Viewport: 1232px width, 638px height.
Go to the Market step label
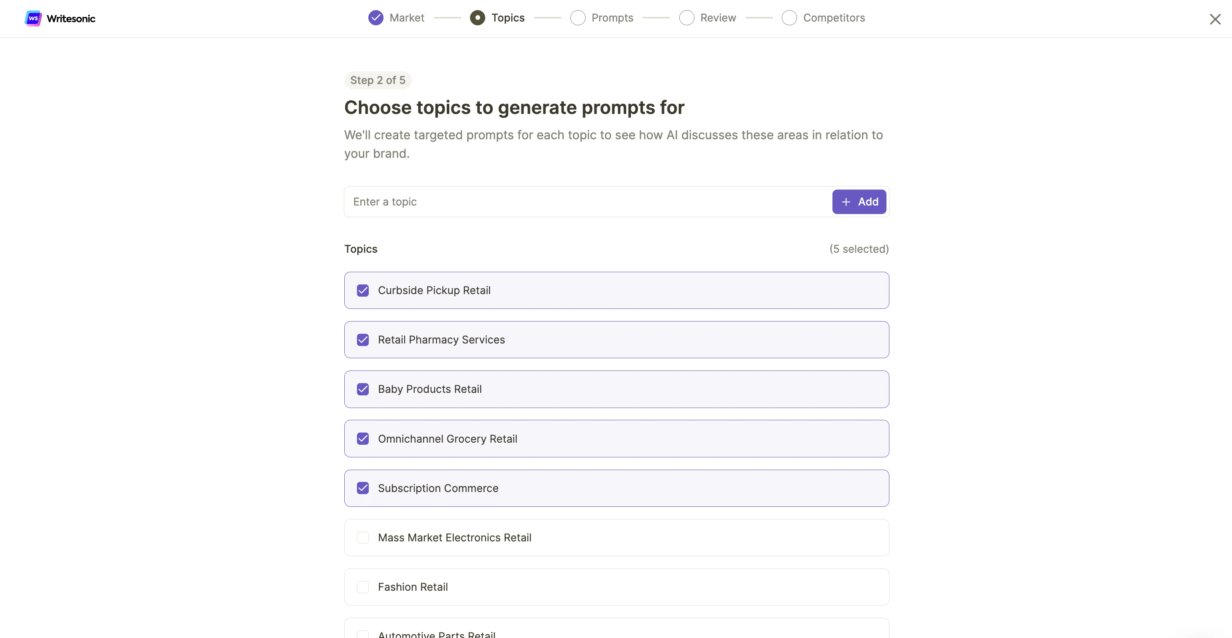pyautogui.click(x=407, y=18)
